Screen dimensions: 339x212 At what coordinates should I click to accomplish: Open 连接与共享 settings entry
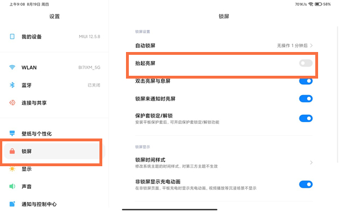coord(54,103)
